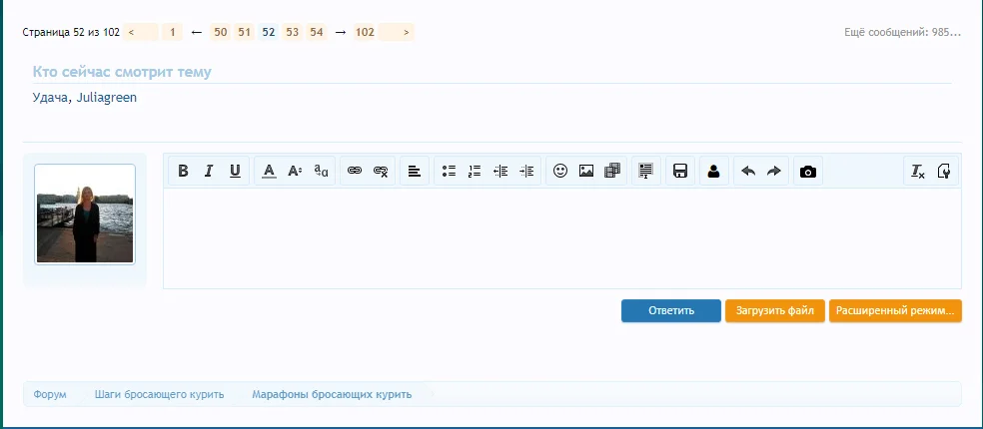Increase indent icon in toolbar
This screenshot has width=983, height=429.
tap(526, 171)
